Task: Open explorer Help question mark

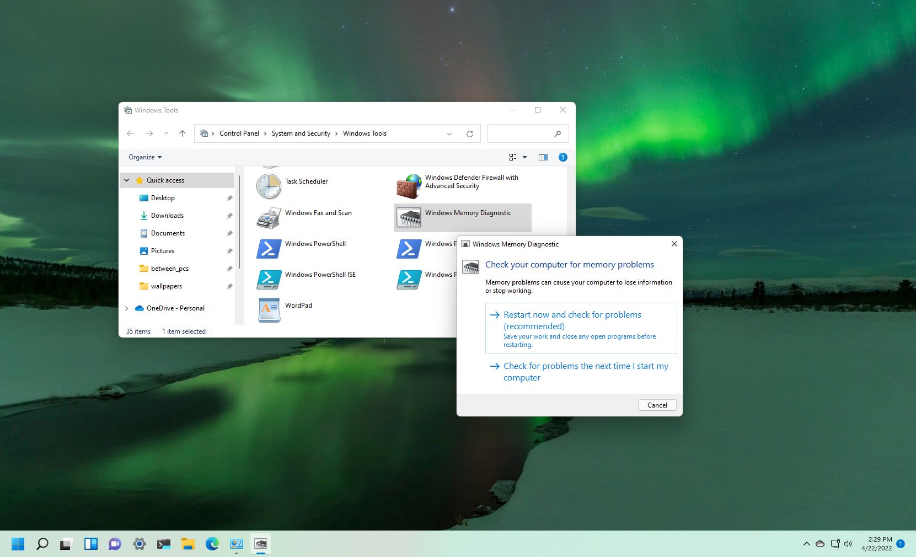Action: click(x=563, y=157)
